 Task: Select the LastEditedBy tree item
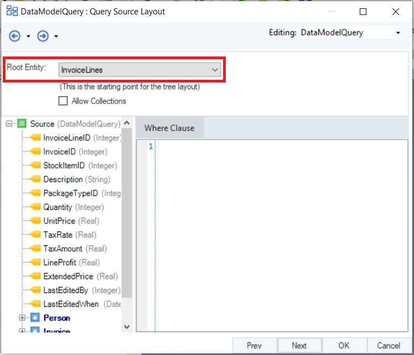click(82, 290)
